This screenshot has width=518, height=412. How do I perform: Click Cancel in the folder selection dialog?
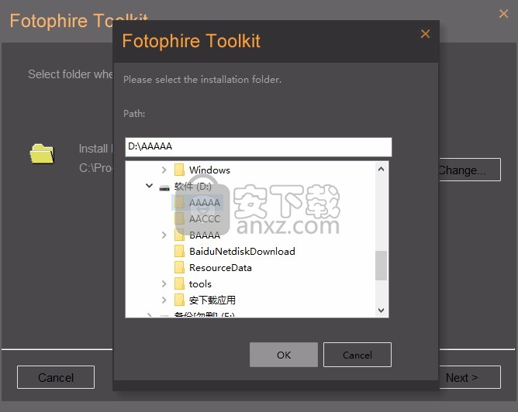tap(357, 355)
